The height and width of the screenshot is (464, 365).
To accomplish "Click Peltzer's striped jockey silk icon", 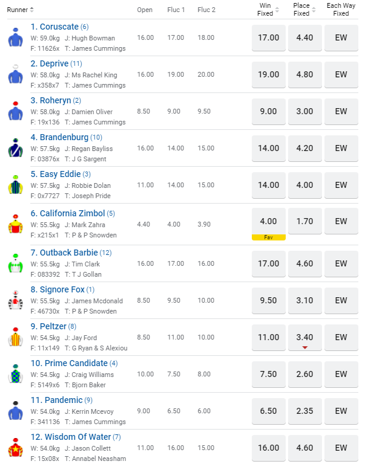I will [15, 337].
